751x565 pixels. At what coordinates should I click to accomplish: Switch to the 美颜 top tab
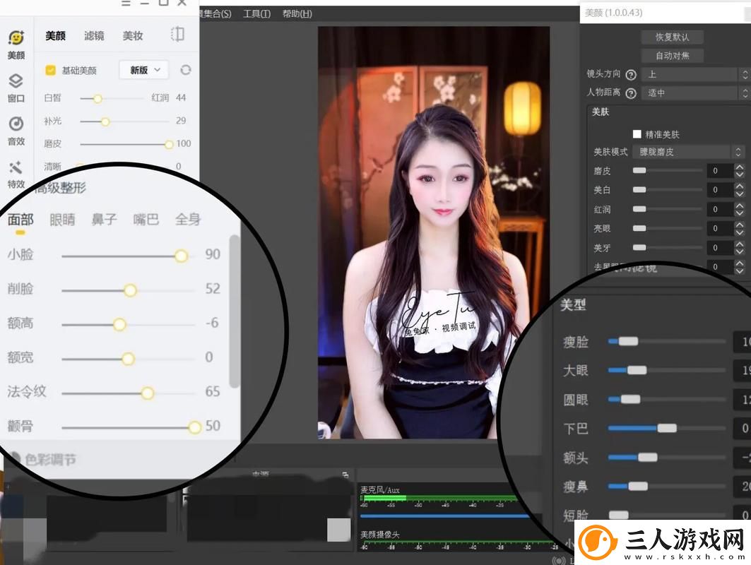pos(55,35)
